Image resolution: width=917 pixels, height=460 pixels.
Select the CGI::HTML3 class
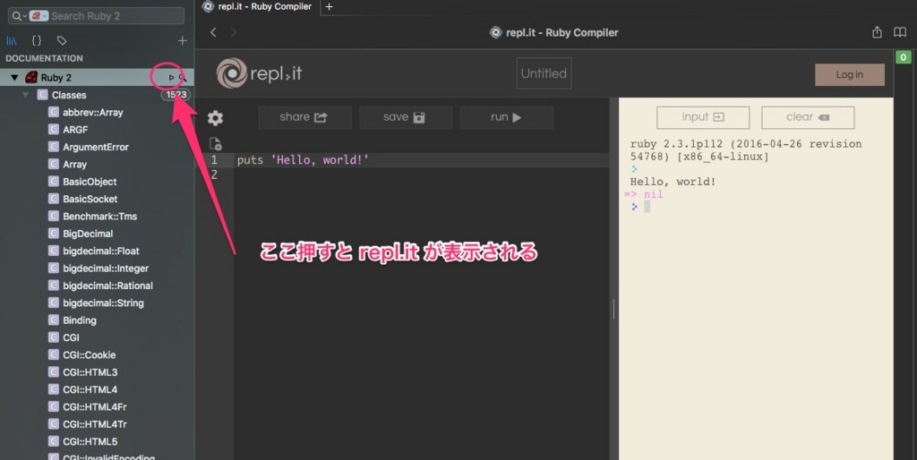coord(90,372)
